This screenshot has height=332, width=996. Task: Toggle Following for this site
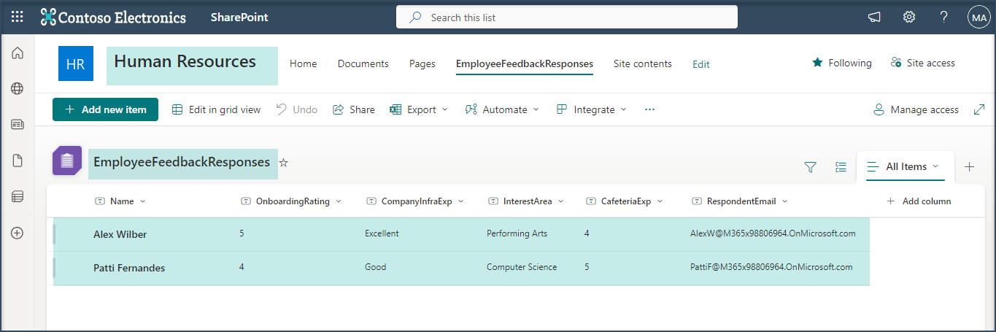842,63
